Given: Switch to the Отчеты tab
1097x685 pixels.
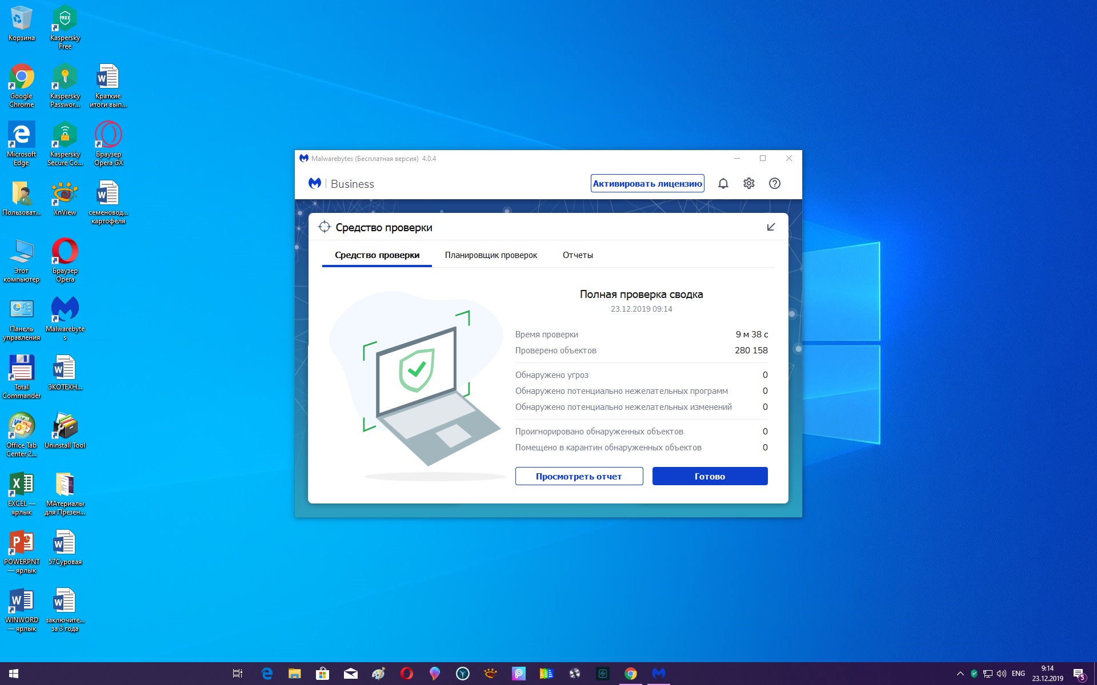Looking at the screenshot, I should pyautogui.click(x=578, y=255).
